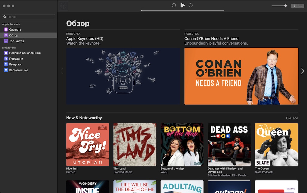
Task: Click the podcast artwork icon in the toolbar
Action: pyautogui.click(x=63, y=6)
